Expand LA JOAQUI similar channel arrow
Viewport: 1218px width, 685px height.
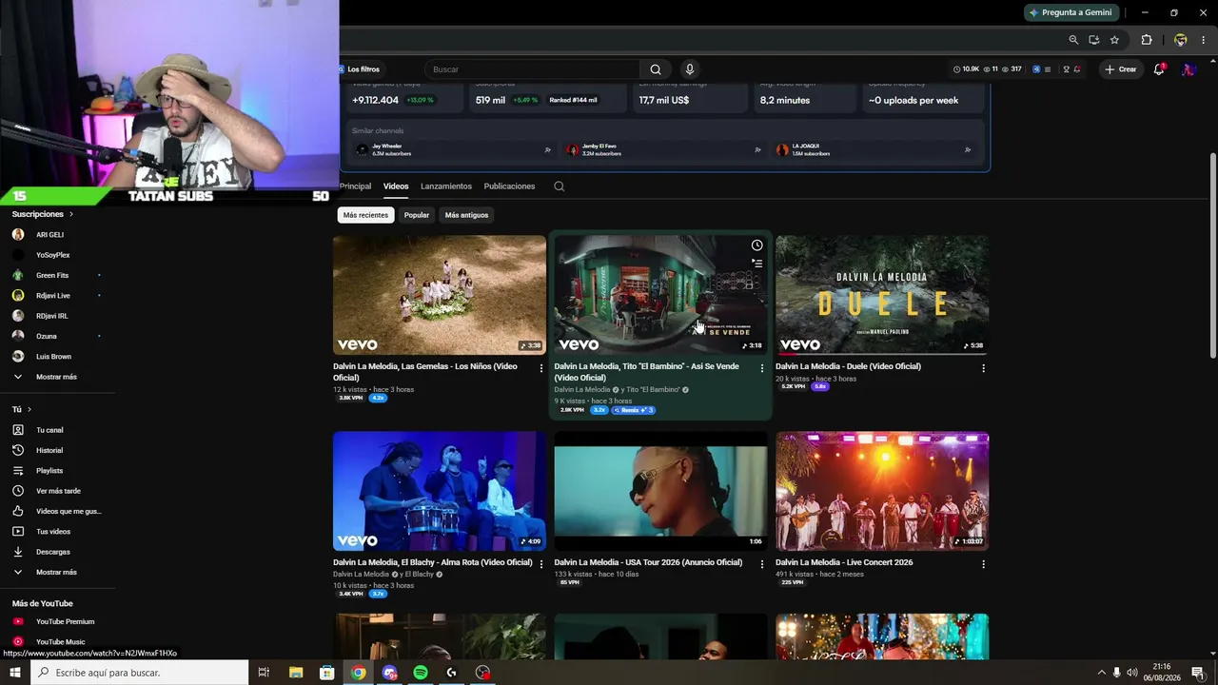(968, 149)
